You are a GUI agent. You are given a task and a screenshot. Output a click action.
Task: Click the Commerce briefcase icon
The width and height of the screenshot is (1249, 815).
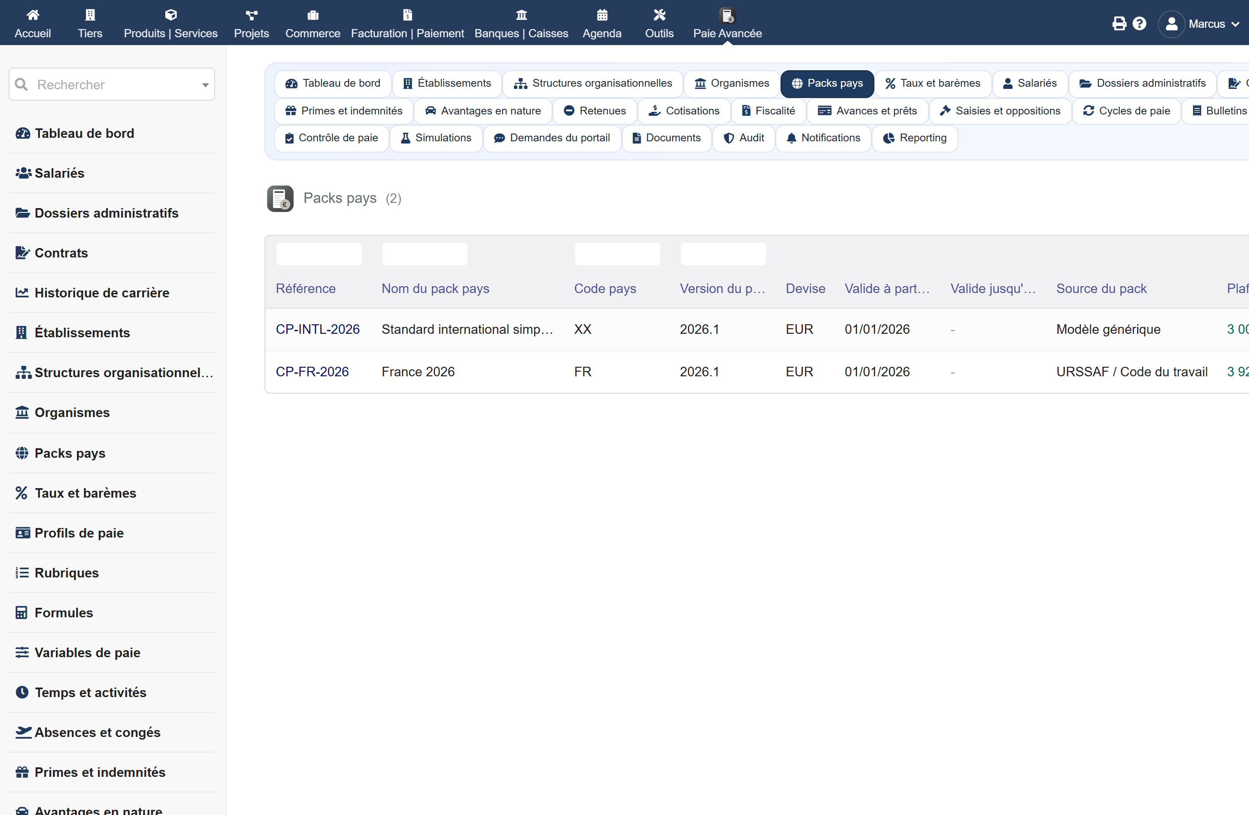click(x=313, y=15)
